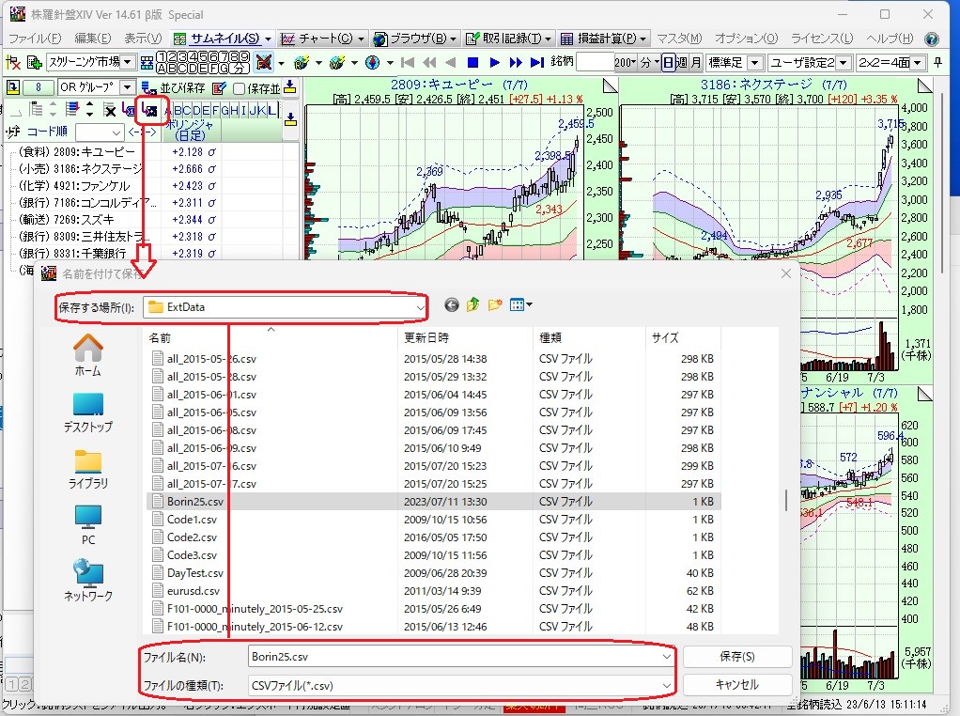Click the black X delete icon in list toolbar

[x=110, y=110]
